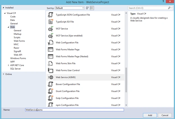
Task: Select TypeScript JSX File name
Action: [65, 22]
